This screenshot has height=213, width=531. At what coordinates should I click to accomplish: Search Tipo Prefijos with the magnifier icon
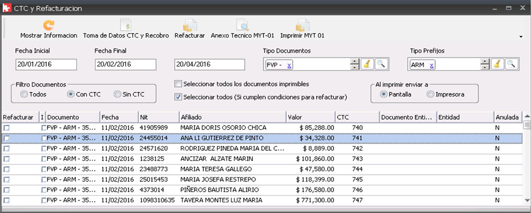pos(511,64)
